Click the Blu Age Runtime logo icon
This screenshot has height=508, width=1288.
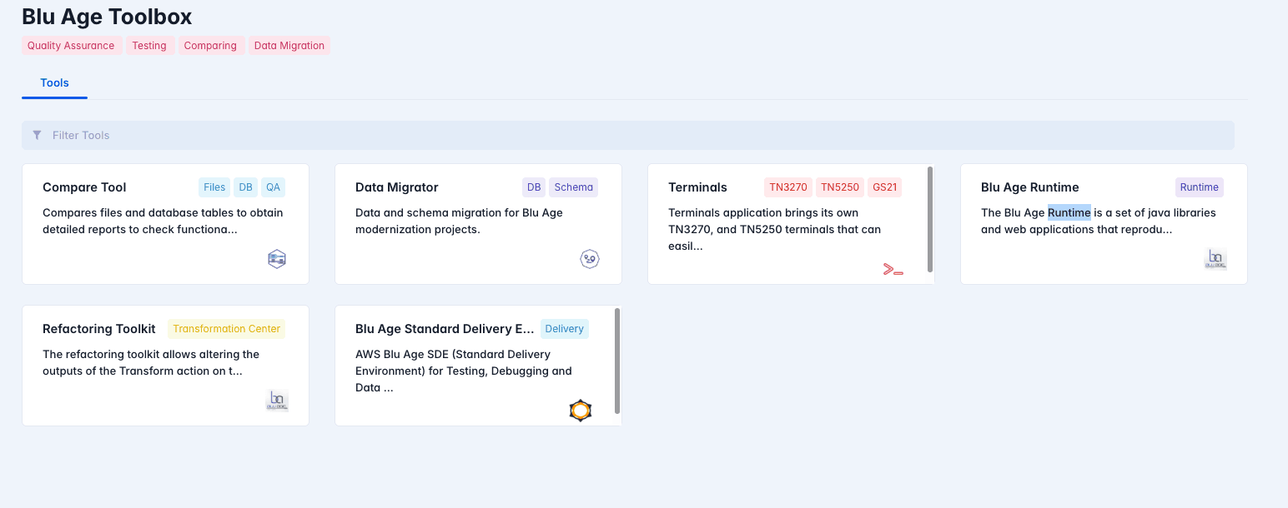1215,259
